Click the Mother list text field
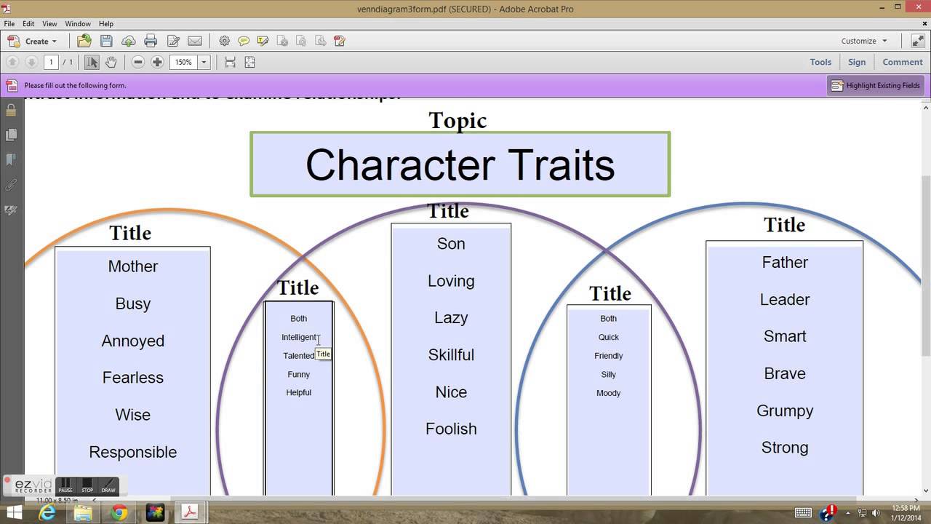 (x=132, y=372)
